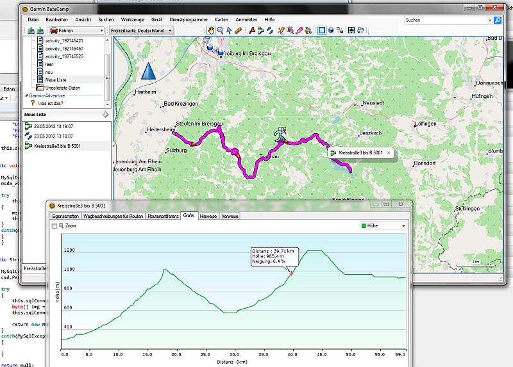The image size is (513, 367).
Task: Activate the ruler measure tool
Action: click(238, 30)
